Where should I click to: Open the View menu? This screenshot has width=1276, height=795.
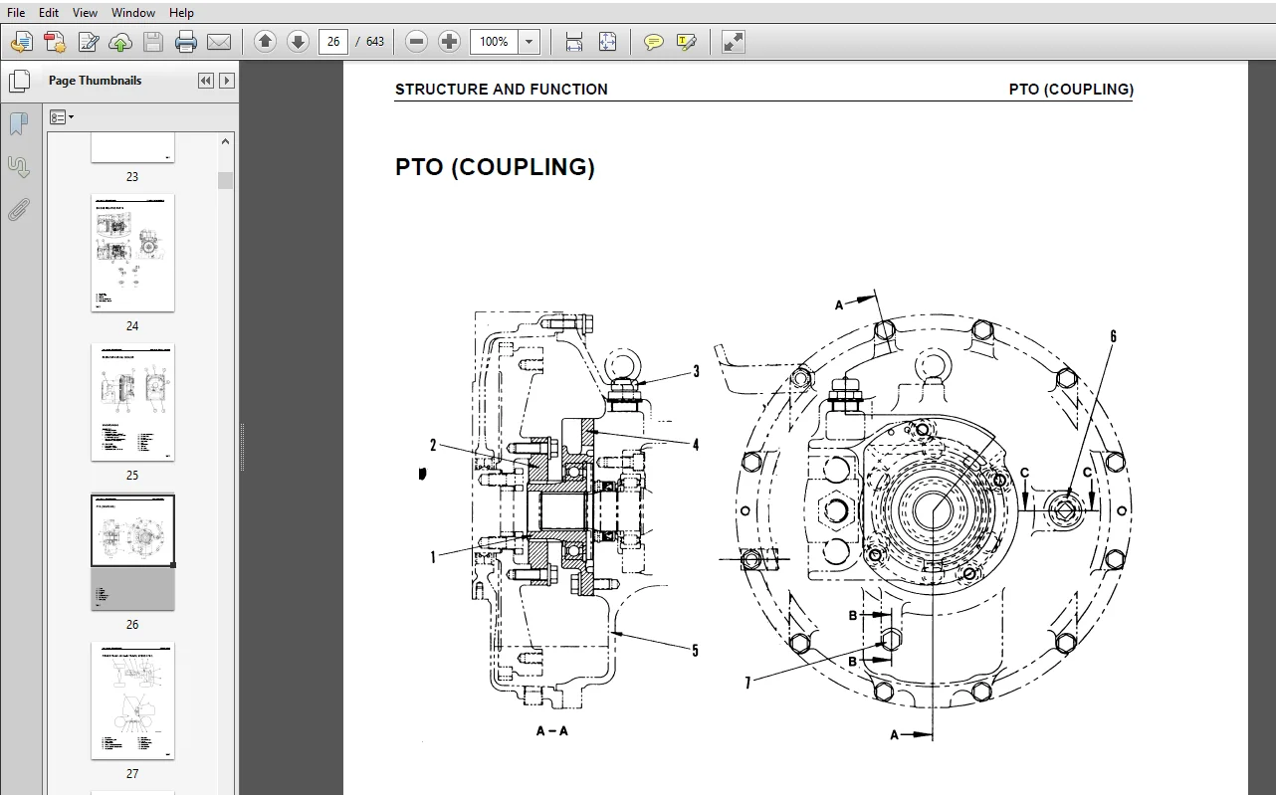coord(85,13)
